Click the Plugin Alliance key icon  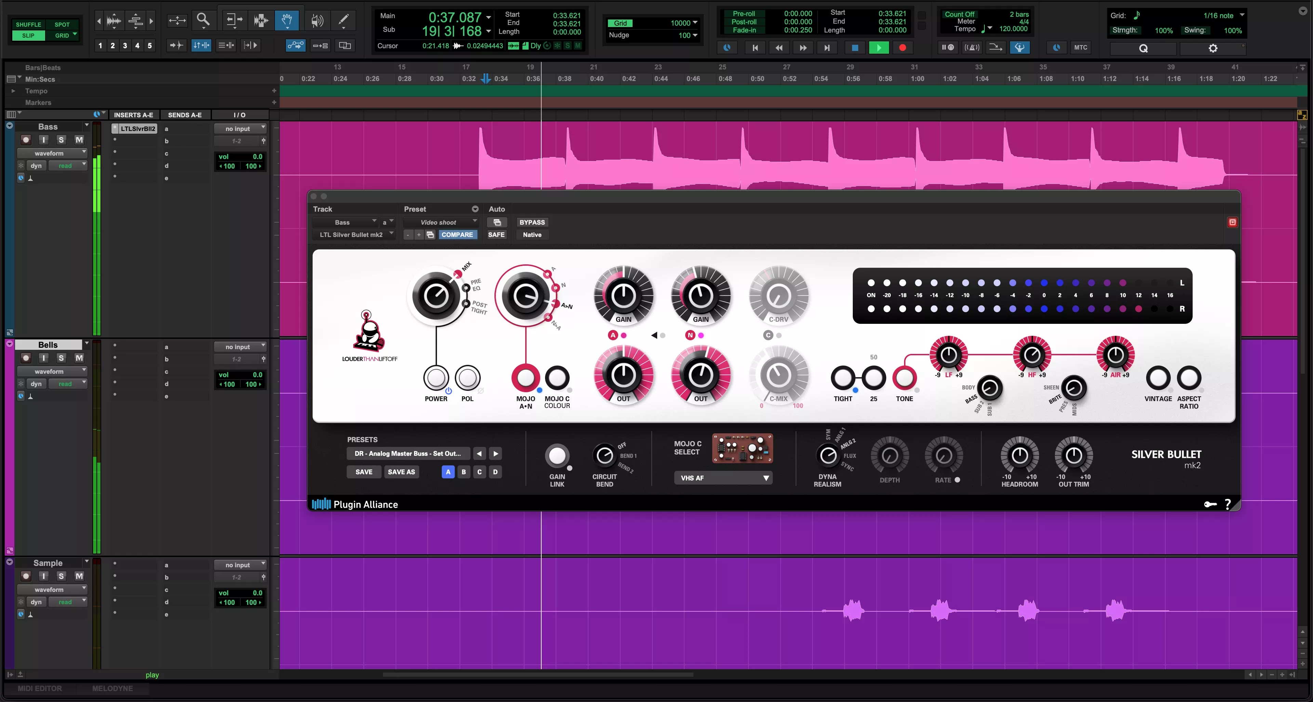click(x=1210, y=504)
